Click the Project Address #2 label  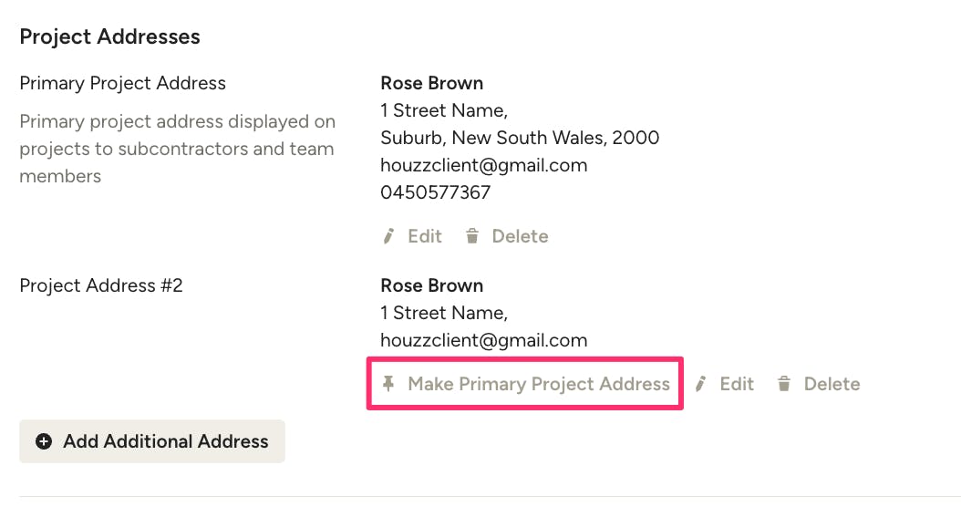[x=101, y=285]
